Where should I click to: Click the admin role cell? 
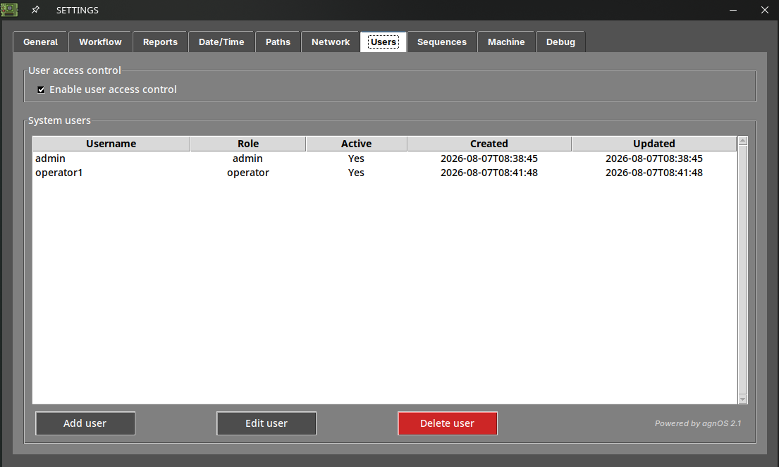tap(247, 158)
